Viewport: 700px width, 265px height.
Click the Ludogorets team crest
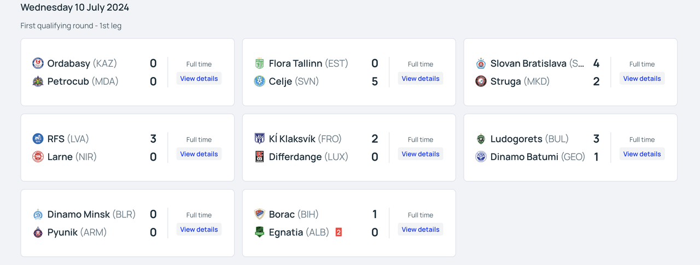[x=481, y=139]
